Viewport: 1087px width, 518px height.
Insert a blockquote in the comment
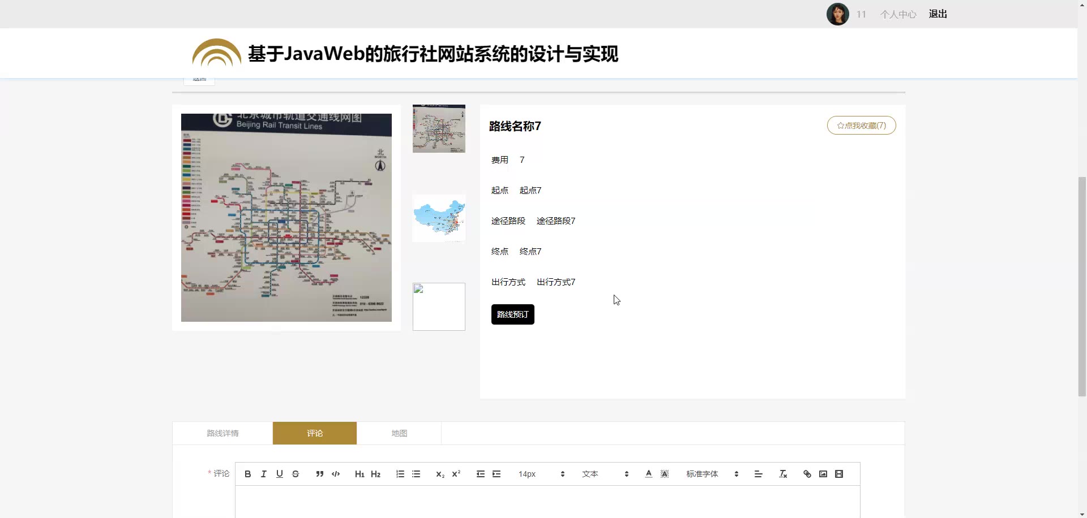319,474
